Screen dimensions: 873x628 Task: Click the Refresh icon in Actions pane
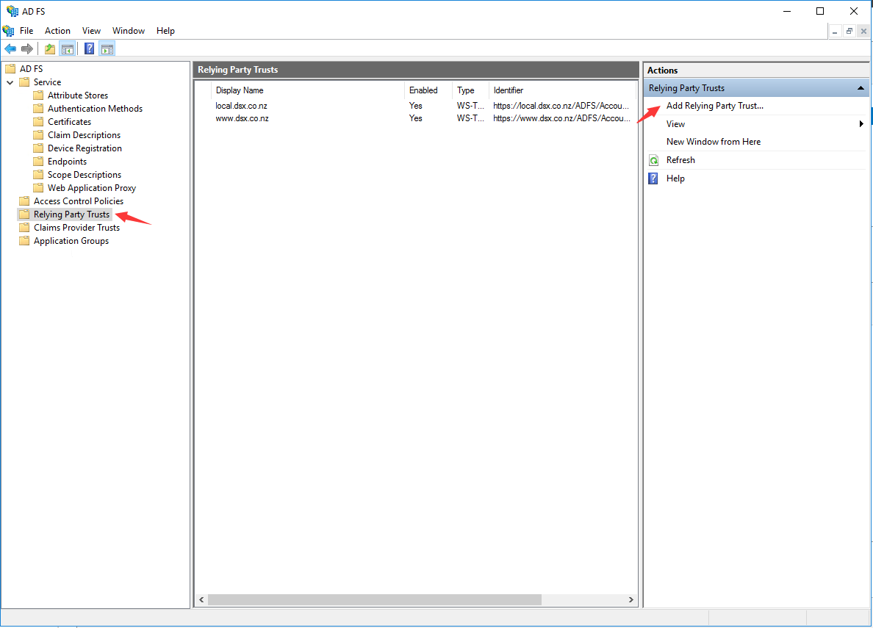tap(653, 160)
